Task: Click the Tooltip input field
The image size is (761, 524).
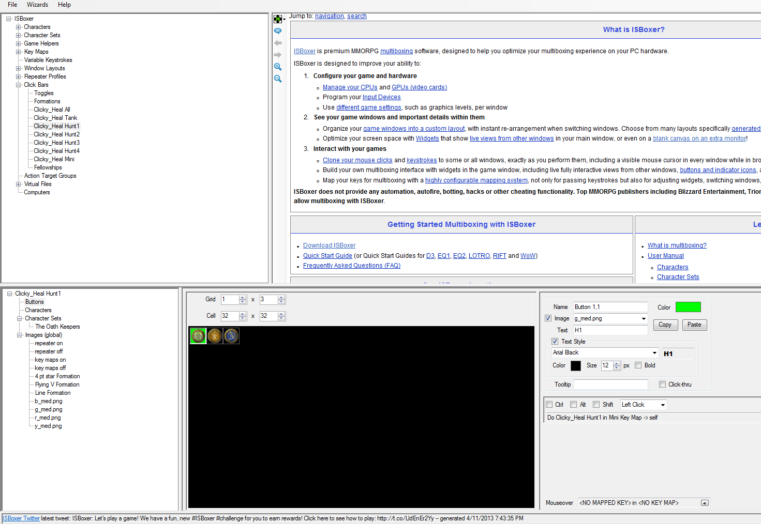Action: click(x=610, y=384)
